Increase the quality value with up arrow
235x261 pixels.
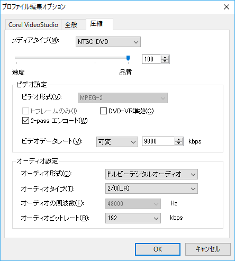[x=165, y=58]
